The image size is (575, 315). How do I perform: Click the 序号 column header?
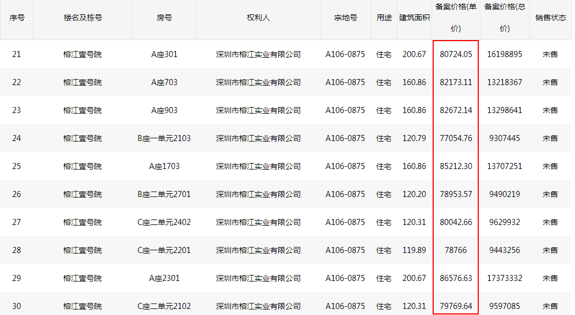click(x=16, y=18)
